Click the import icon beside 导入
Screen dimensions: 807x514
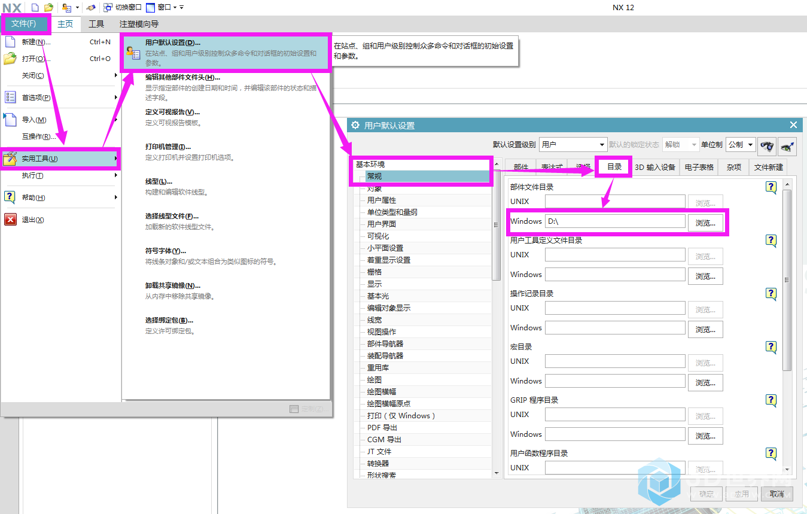coord(10,119)
